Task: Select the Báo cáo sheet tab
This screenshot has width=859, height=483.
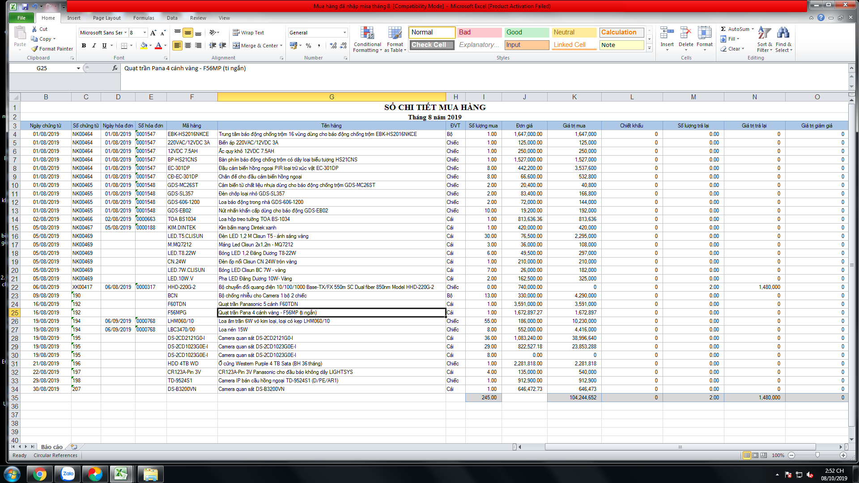Action: point(51,447)
